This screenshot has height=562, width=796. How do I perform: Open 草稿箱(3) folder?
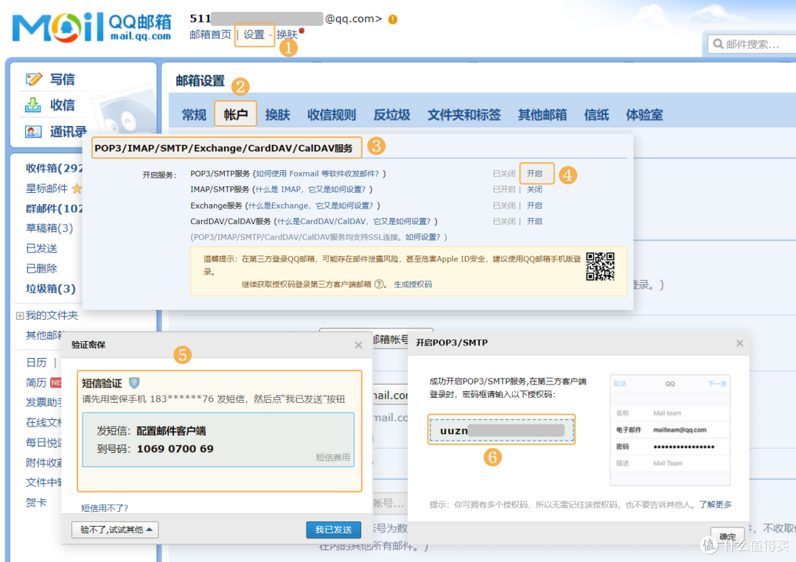49,228
